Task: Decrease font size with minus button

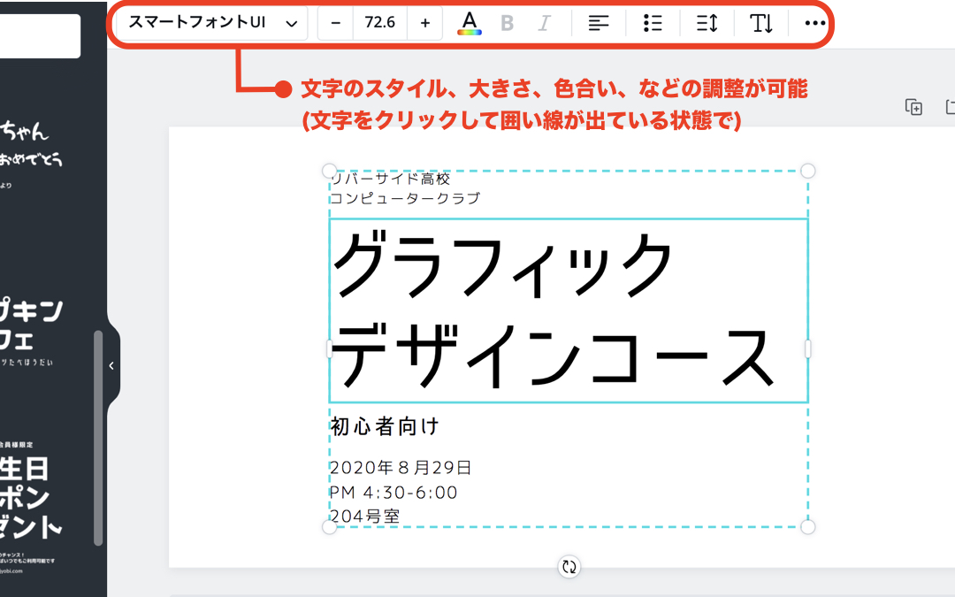Action: click(x=335, y=23)
